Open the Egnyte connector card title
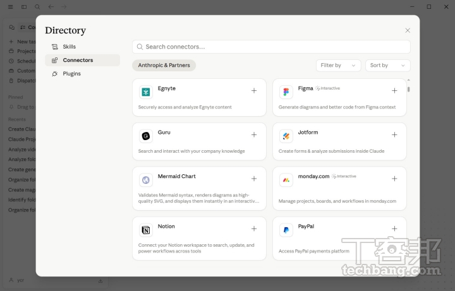Screen dimensions: 455x291 point(167,88)
